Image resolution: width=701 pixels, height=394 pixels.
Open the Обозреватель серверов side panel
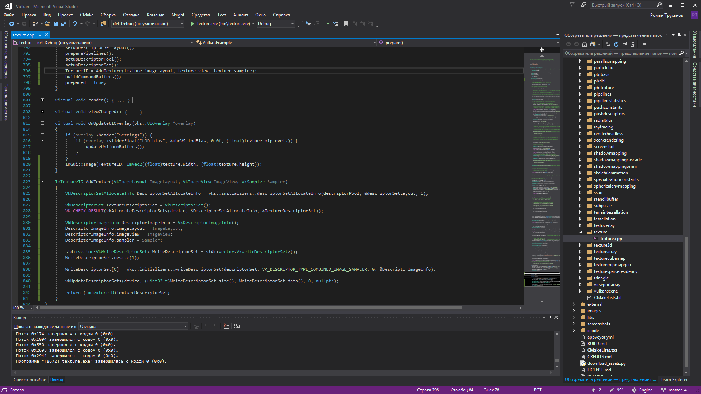click(6, 55)
